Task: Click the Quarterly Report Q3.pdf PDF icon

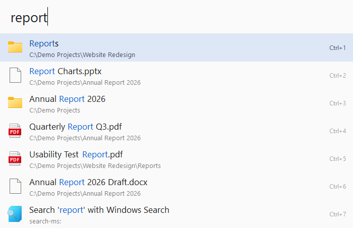Action: [15, 131]
